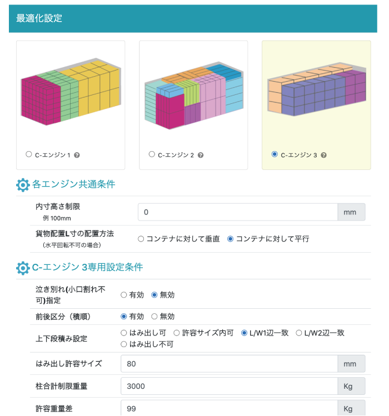Click the 柱合計制限重量 input box
389x416 pixels.
point(228,386)
